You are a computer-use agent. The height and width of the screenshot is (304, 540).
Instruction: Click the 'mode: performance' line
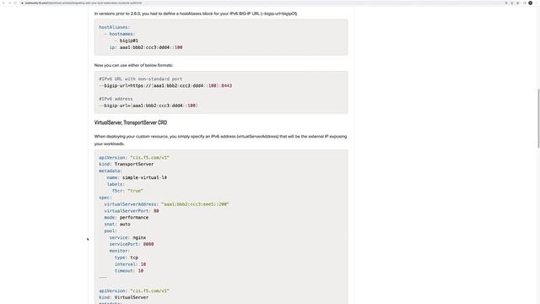coord(127,218)
